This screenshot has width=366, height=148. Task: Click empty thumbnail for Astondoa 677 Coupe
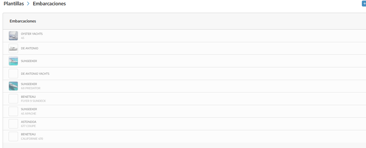(13, 124)
